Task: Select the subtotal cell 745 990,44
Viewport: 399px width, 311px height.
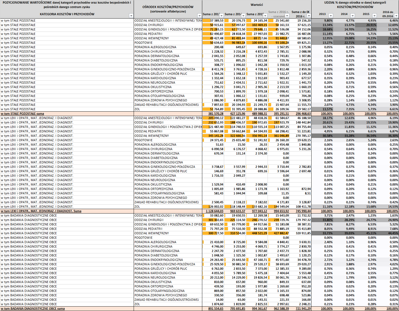Action: [x=300, y=211]
